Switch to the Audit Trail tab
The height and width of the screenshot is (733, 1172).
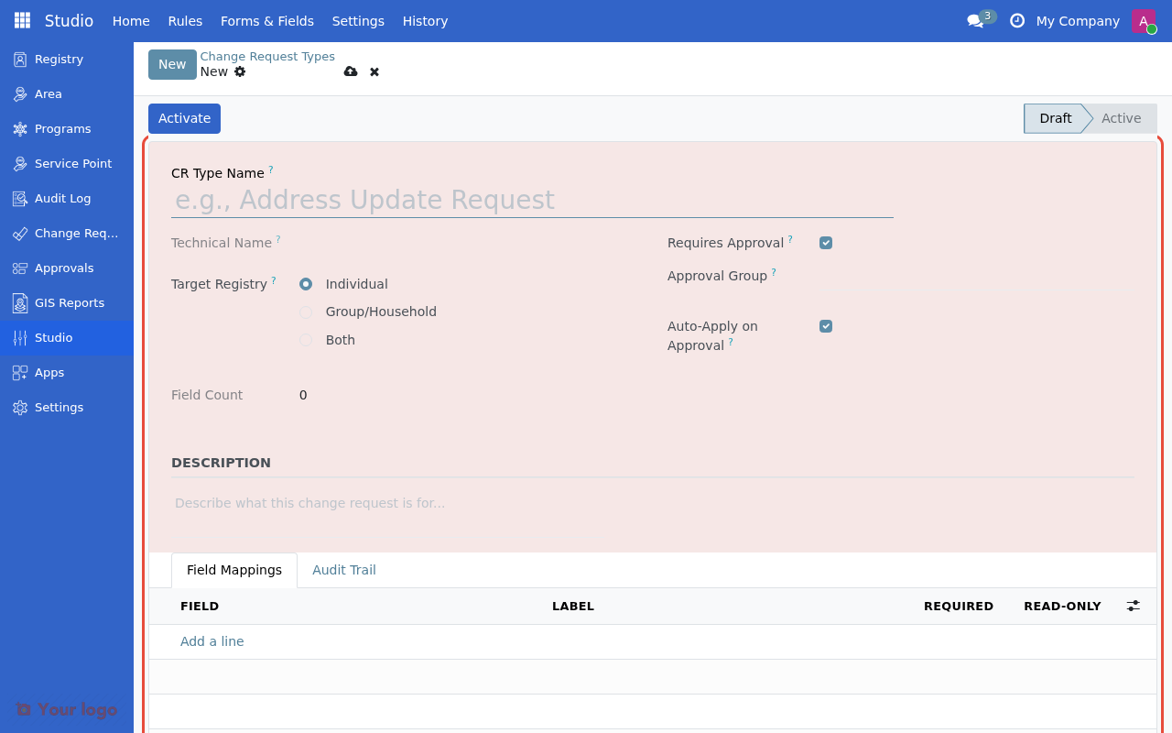pyautogui.click(x=344, y=569)
